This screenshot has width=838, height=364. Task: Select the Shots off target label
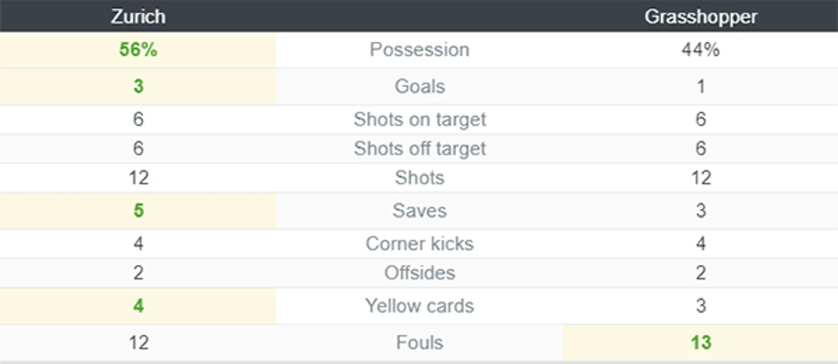click(420, 148)
